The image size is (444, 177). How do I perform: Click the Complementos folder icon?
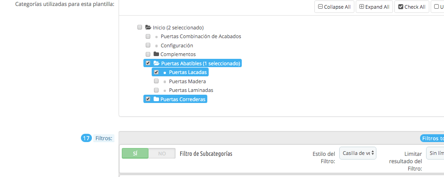pyautogui.click(x=156, y=54)
